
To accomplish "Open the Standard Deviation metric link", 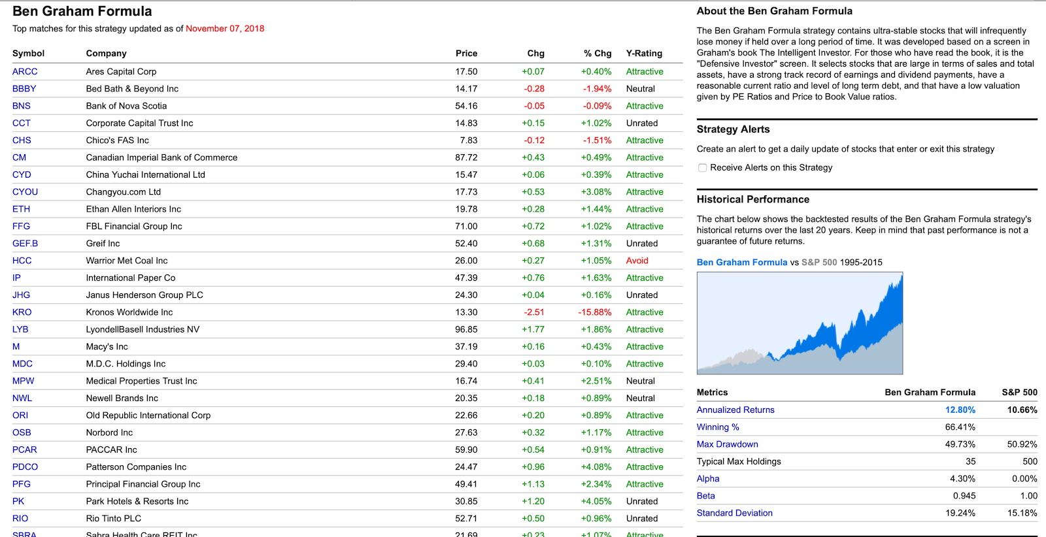I will 735,513.
